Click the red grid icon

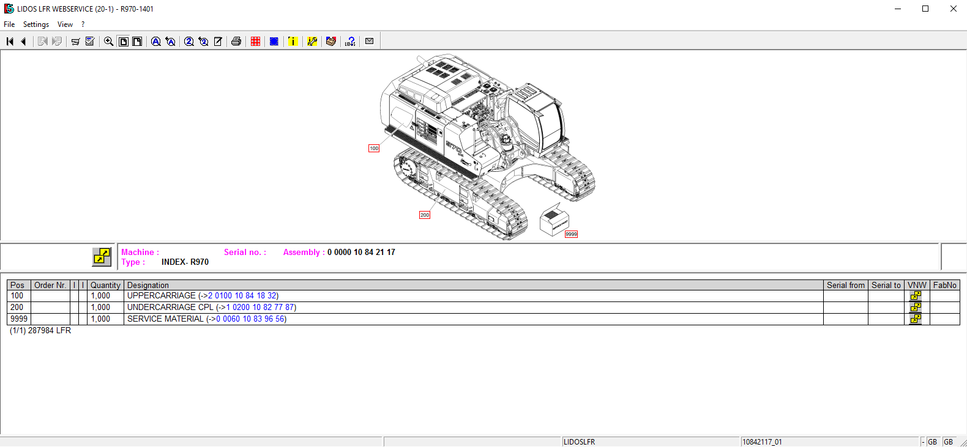click(255, 42)
